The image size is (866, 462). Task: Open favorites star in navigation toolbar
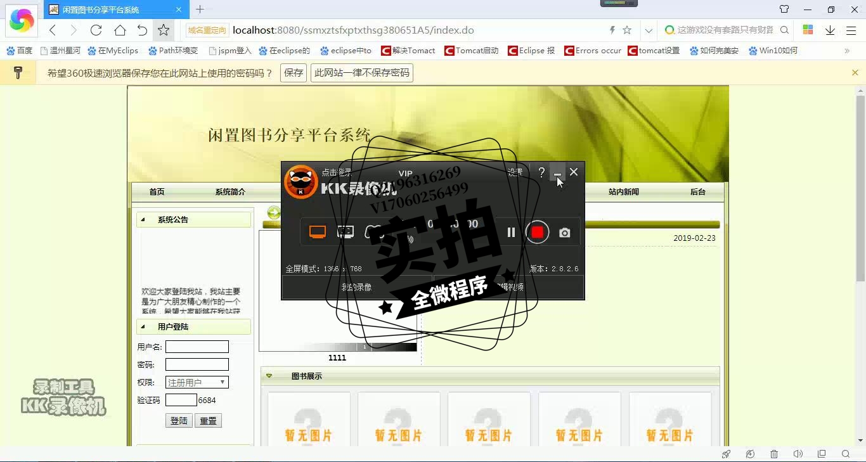[164, 30]
